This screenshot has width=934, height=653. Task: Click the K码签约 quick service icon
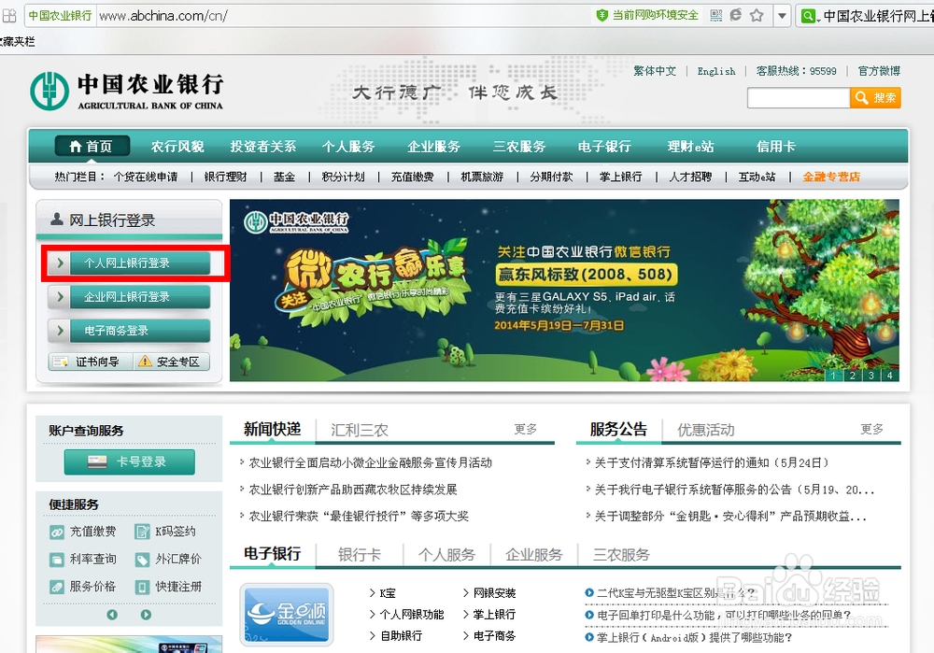click(142, 532)
